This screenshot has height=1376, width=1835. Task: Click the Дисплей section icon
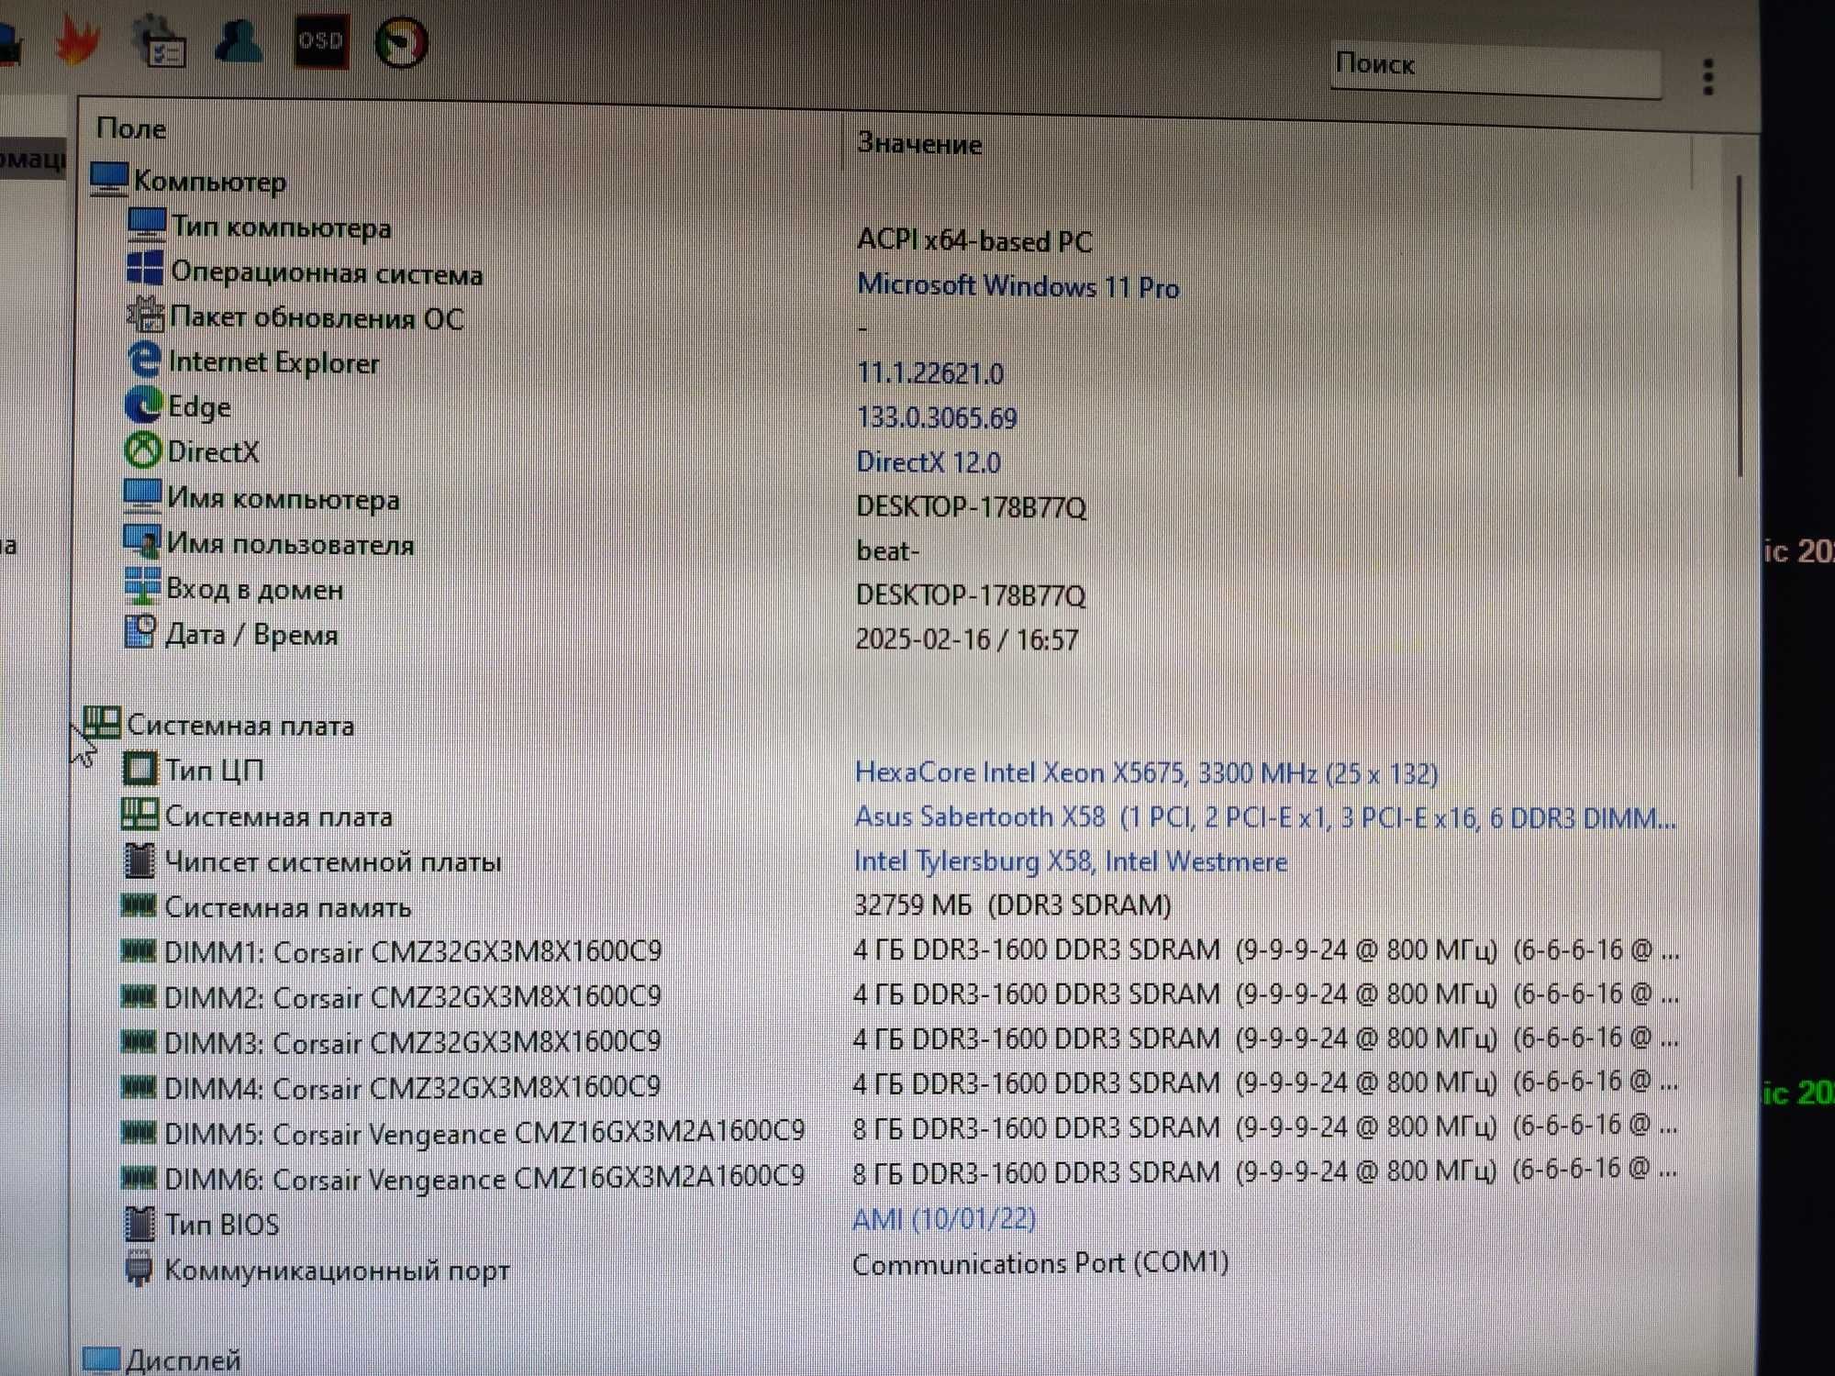(x=101, y=1359)
